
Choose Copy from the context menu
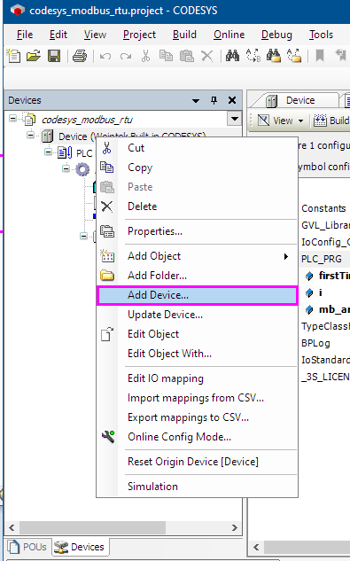198,168
